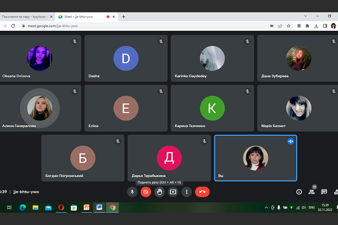Toggle the microphone button

coord(132,192)
